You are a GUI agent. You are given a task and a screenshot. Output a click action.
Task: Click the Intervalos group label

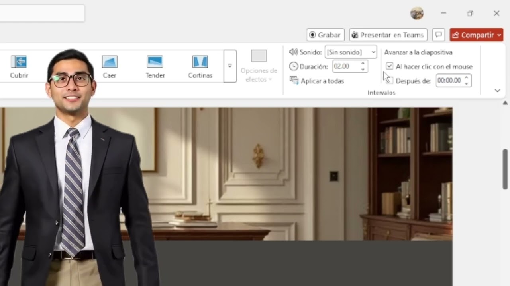[x=381, y=93]
